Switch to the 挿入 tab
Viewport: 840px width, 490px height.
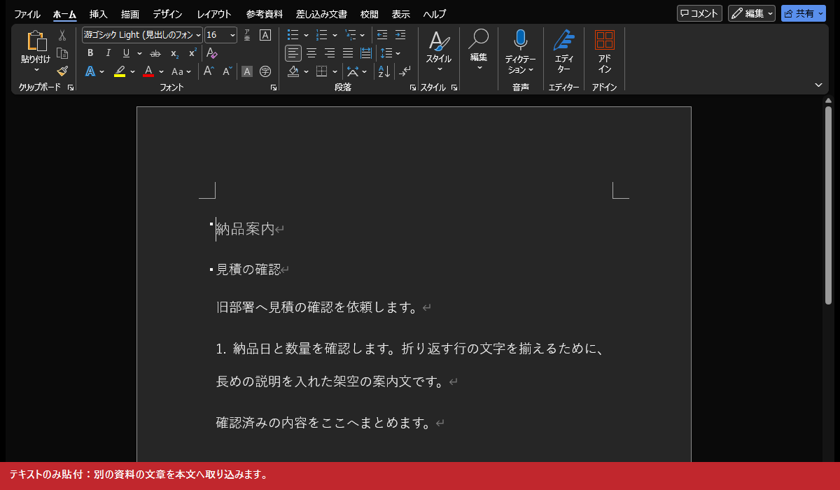coord(99,14)
